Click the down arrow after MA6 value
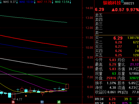 point(35,2)
